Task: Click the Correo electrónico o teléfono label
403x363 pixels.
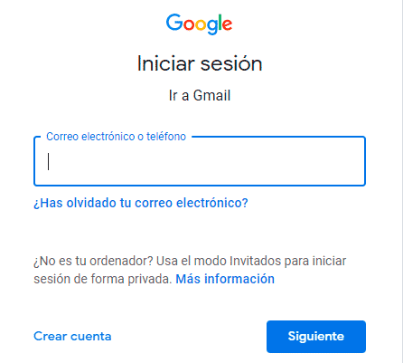Action: coord(116,137)
